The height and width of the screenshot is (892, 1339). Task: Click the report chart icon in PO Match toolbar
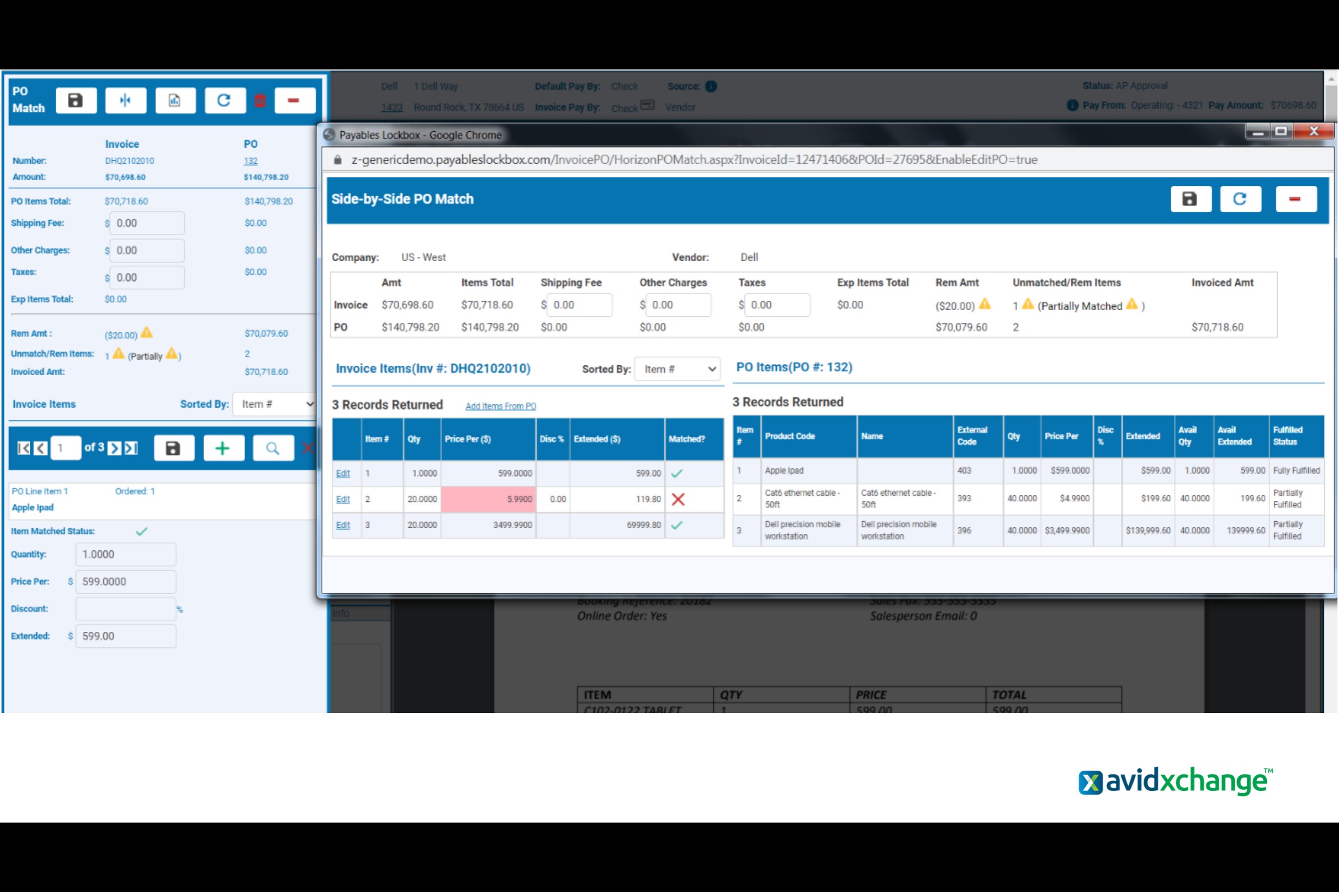tap(175, 101)
